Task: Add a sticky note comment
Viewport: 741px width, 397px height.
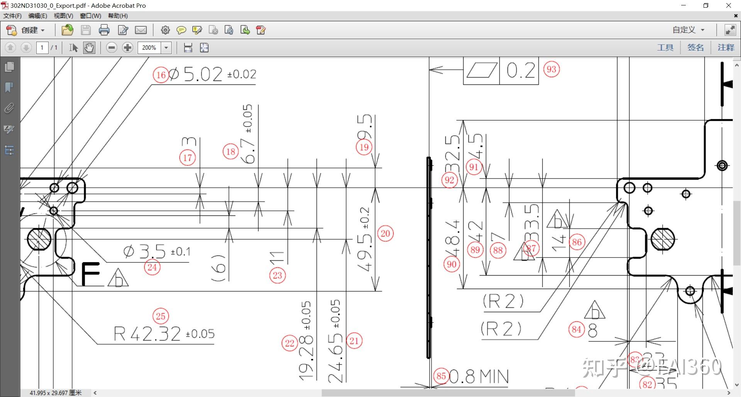Action: 181,30
